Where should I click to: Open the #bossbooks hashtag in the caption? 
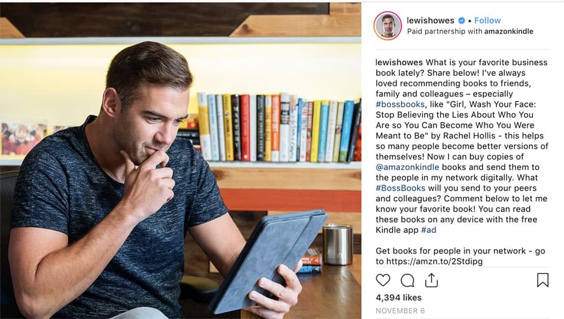tap(400, 104)
